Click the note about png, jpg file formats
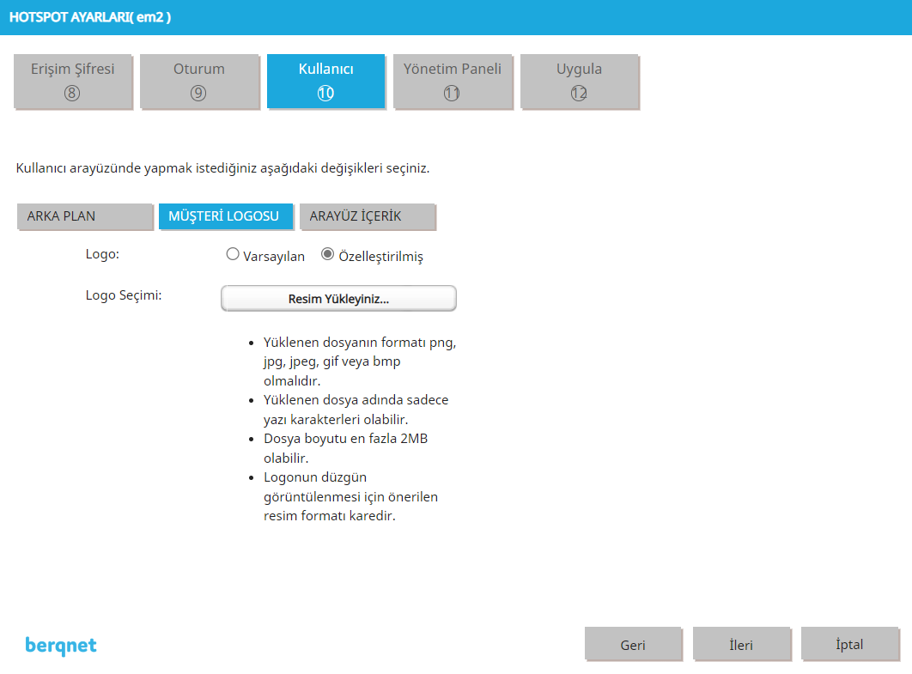The height and width of the screenshot is (674, 912). tap(360, 361)
